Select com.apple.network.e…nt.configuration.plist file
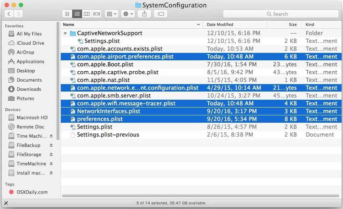 [201, 88]
